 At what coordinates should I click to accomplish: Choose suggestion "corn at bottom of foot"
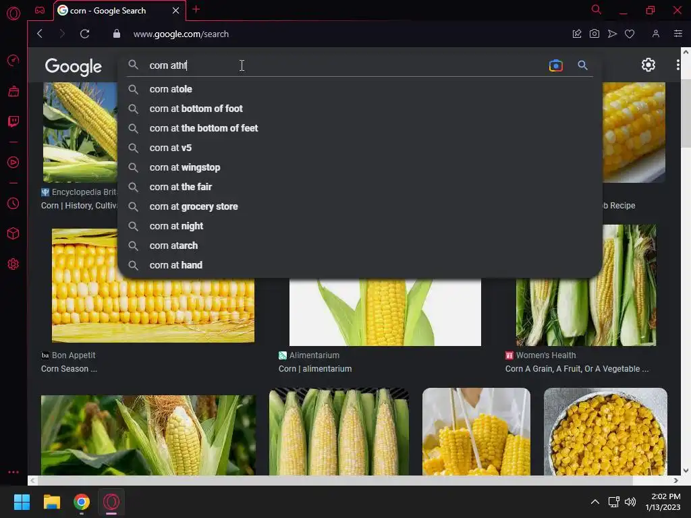click(360, 109)
